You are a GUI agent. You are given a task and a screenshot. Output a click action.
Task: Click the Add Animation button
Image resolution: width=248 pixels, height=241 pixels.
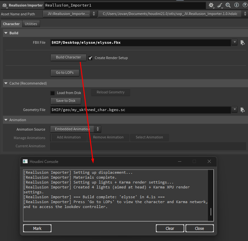click(69, 137)
